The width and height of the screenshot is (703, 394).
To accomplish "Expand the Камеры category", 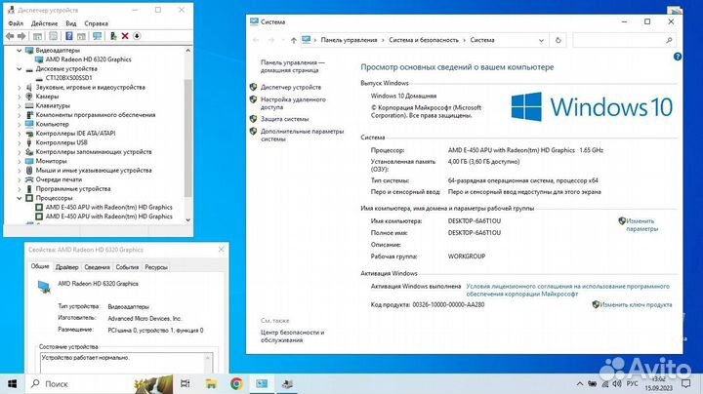I will pos(20,97).
